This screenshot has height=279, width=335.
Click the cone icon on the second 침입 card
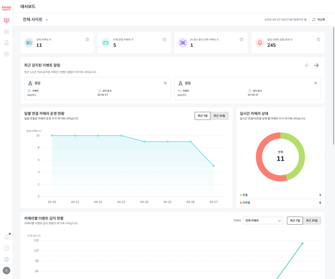point(180,83)
